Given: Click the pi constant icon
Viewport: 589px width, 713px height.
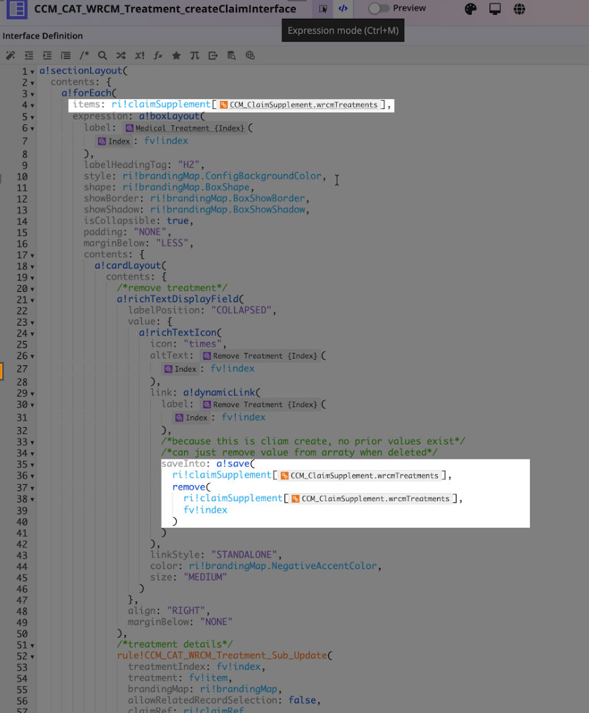Looking at the screenshot, I should coord(194,55).
